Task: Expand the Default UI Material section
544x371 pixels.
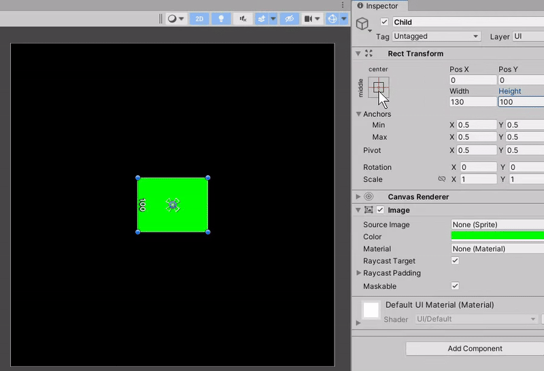Action: click(358, 323)
